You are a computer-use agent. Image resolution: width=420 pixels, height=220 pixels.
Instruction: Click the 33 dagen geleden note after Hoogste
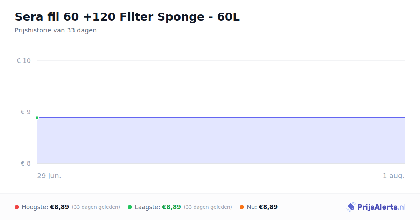pyautogui.click(x=96, y=207)
